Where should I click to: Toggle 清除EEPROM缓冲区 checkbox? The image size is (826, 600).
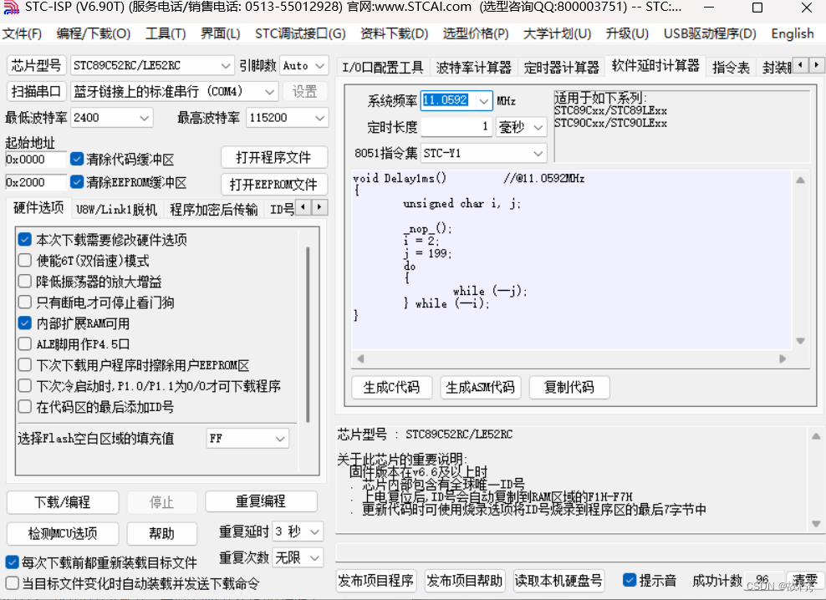pos(77,182)
